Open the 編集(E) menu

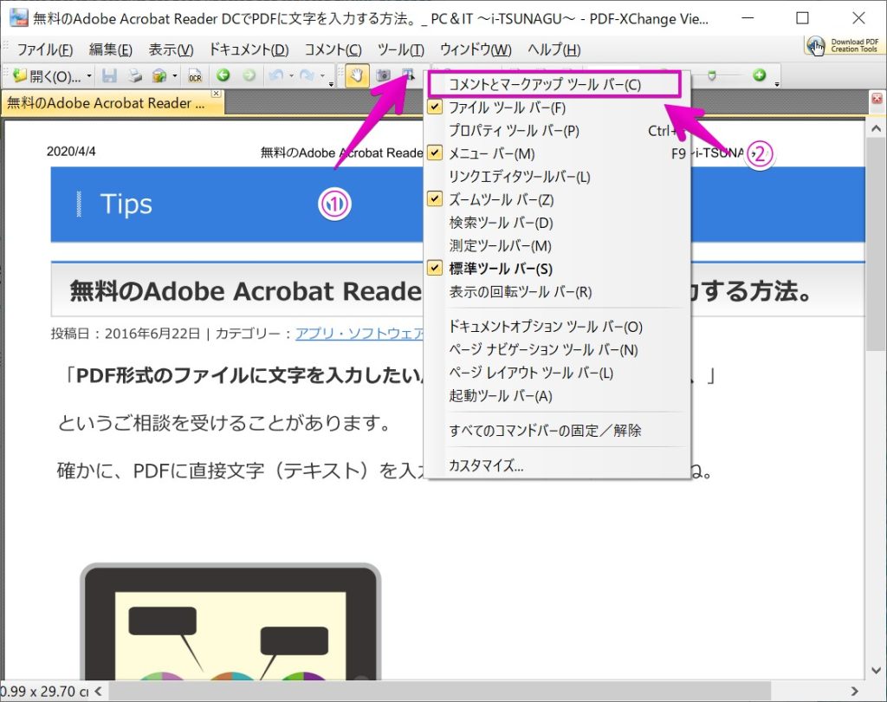point(110,49)
